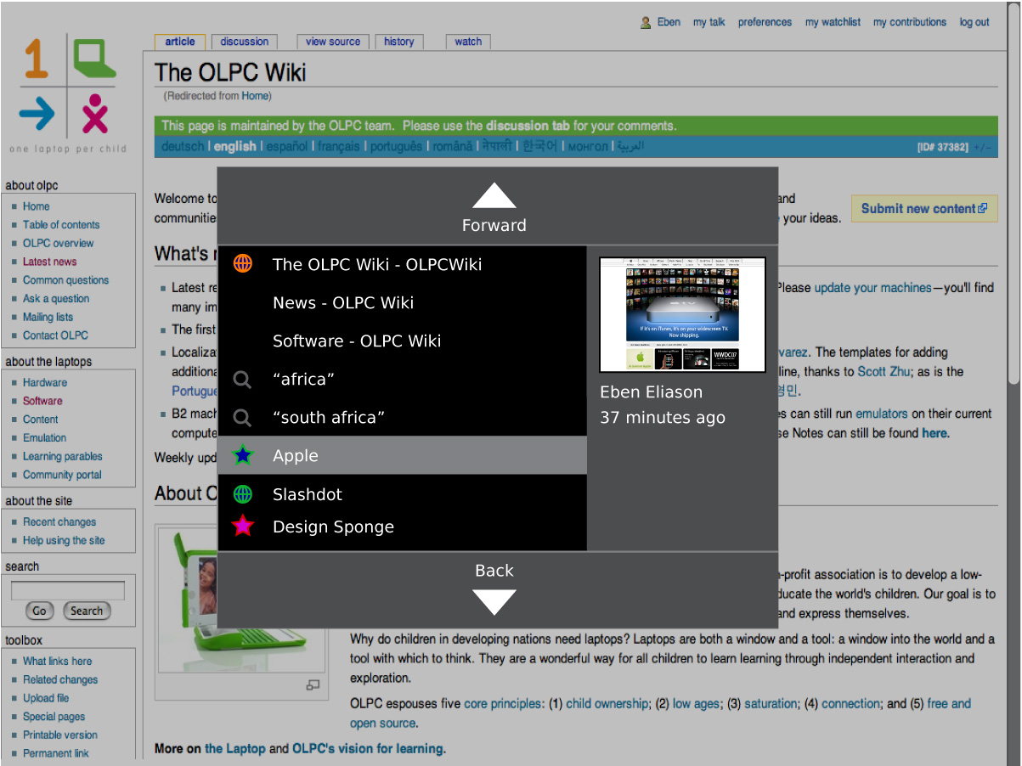Click the pink star icon beside Design Sponge
1022x766 pixels.
(243, 527)
